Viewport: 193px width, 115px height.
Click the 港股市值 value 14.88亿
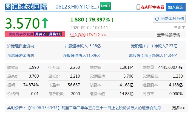point(126,94)
